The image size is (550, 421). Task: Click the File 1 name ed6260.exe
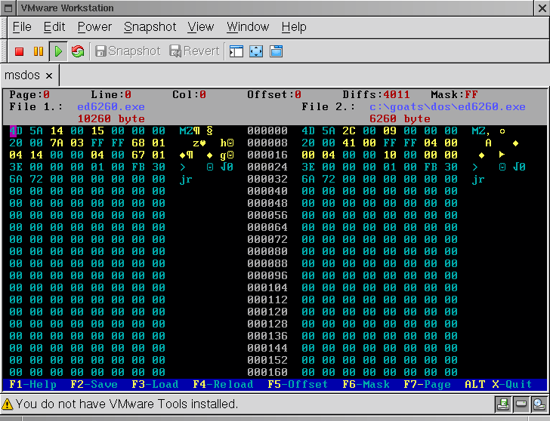(x=111, y=107)
